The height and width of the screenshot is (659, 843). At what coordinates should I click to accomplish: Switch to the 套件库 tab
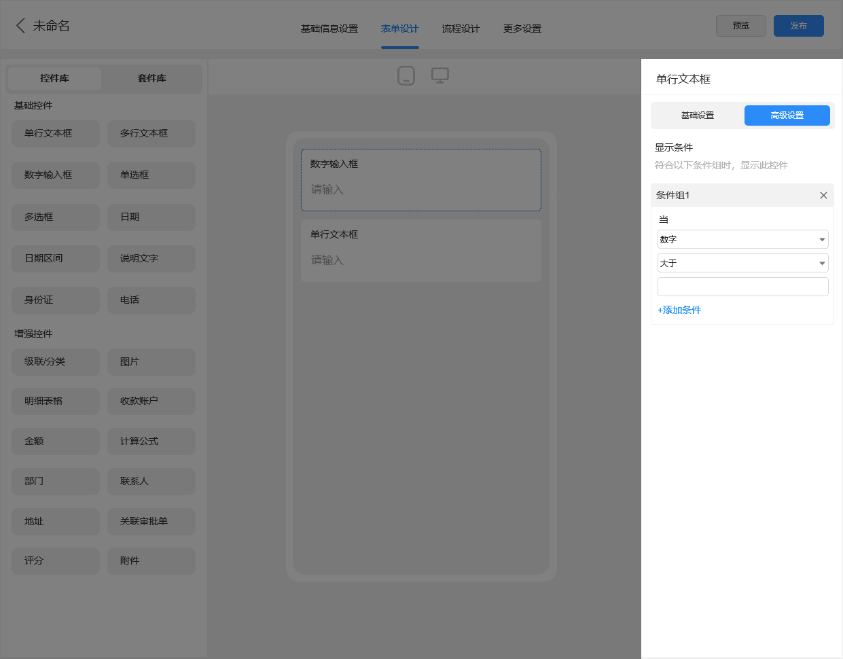151,79
